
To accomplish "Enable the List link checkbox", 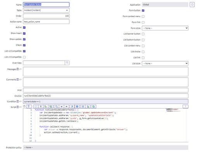I will coord(143,58).
